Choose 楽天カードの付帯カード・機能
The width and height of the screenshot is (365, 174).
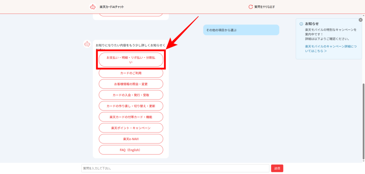point(130,117)
